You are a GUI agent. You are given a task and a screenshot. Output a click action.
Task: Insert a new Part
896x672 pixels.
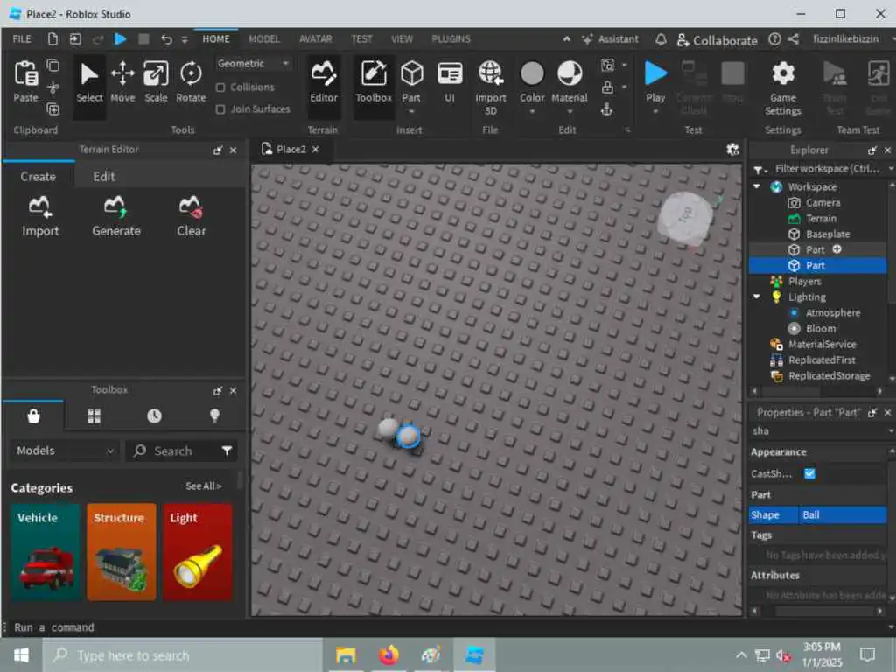coord(411,82)
